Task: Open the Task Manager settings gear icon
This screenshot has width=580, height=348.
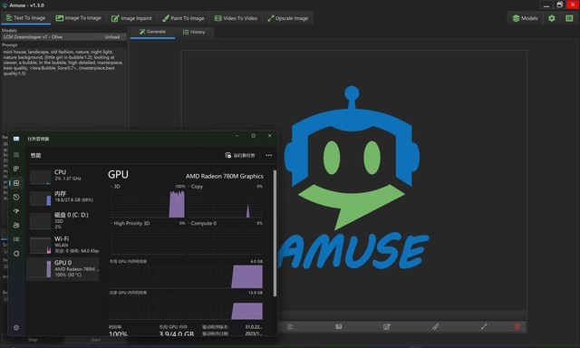Action: (16, 327)
